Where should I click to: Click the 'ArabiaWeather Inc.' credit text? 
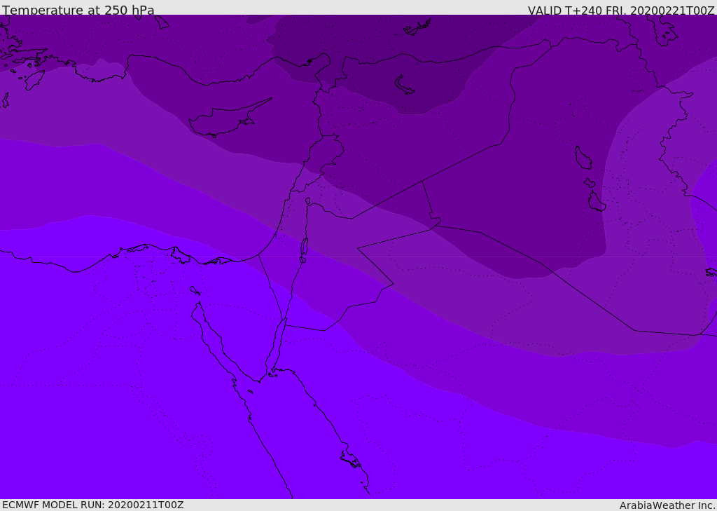pos(667,505)
